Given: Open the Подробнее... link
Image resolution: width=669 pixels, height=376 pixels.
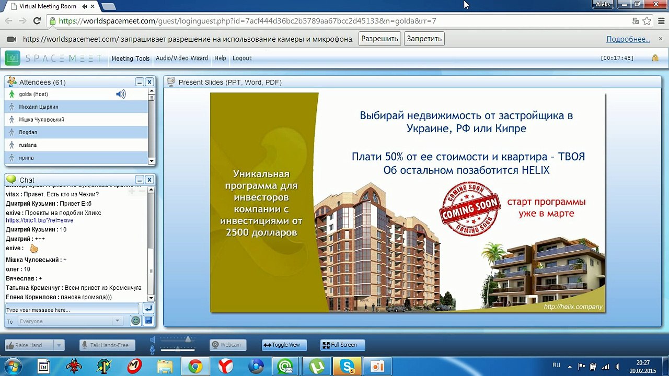Looking at the screenshot, I should (x=628, y=39).
